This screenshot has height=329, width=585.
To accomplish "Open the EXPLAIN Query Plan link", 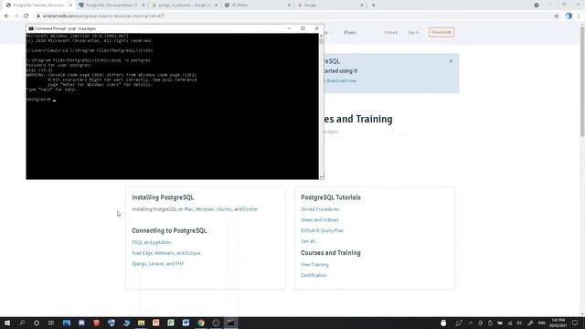I will coord(322,230).
